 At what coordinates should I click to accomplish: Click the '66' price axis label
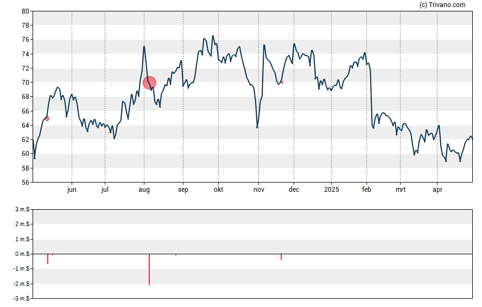click(26, 111)
